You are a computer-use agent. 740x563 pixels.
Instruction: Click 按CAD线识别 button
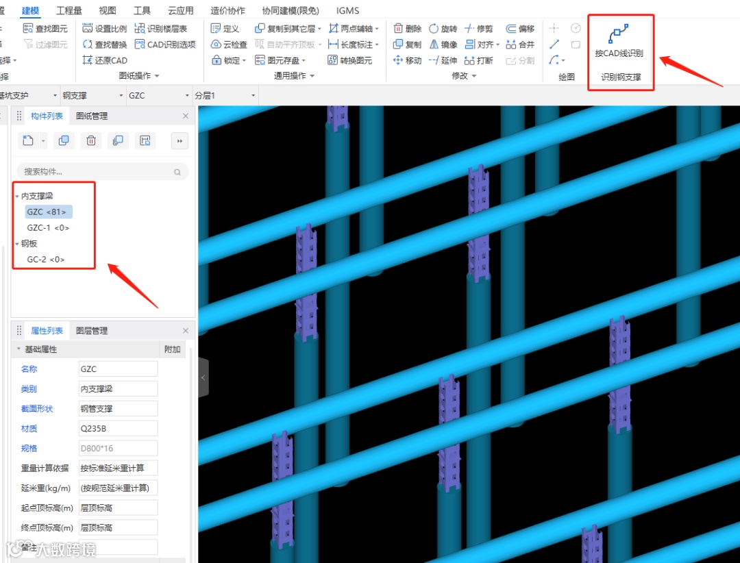click(x=619, y=41)
